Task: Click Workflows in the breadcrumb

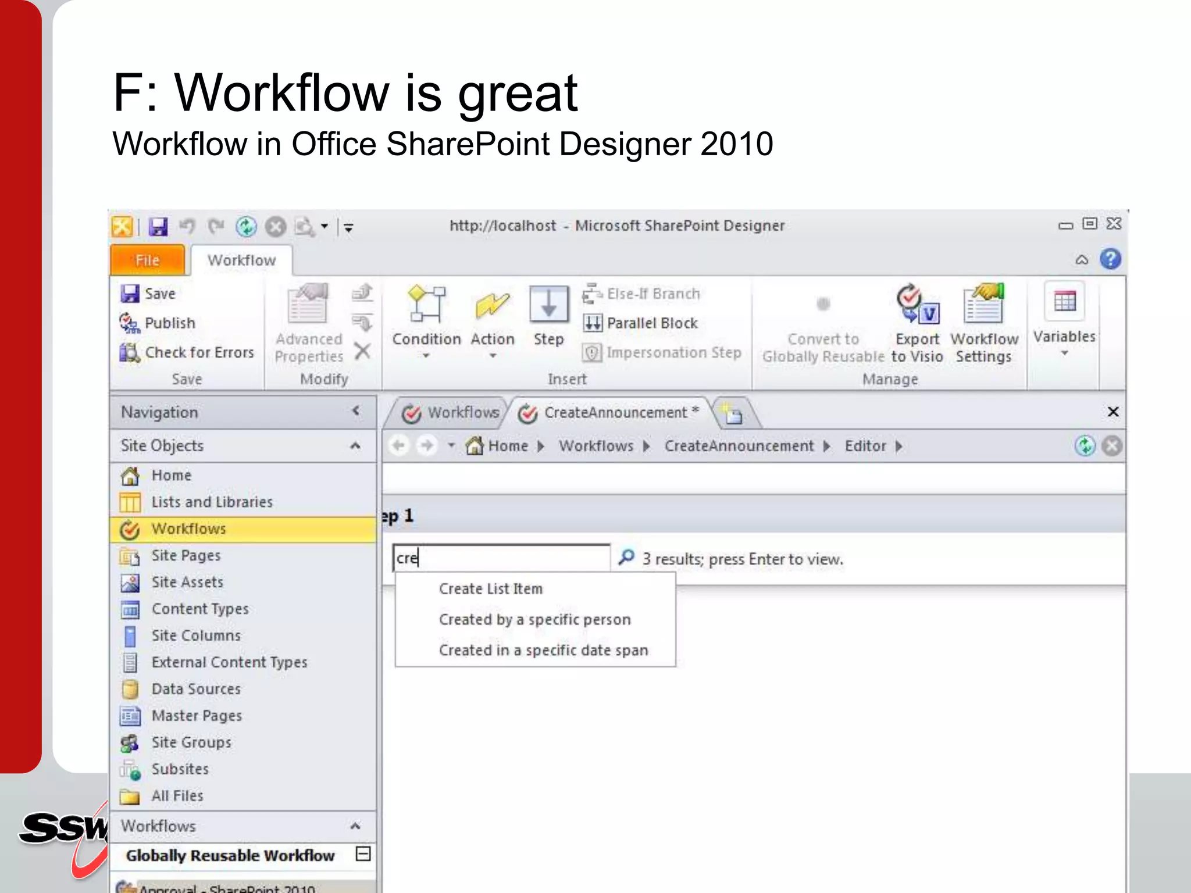Action: (x=596, y=446)
